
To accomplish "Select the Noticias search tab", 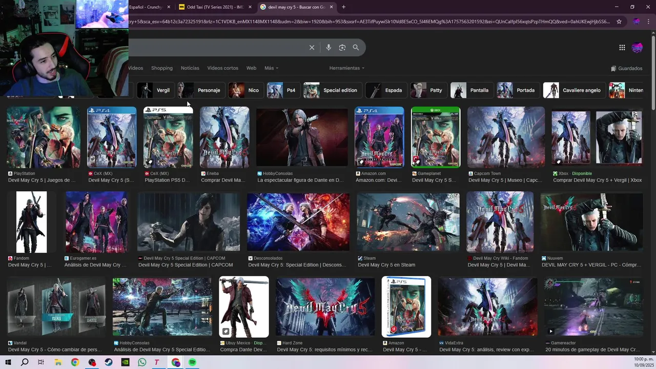I will pyautogui.click(x=190, y=68).
